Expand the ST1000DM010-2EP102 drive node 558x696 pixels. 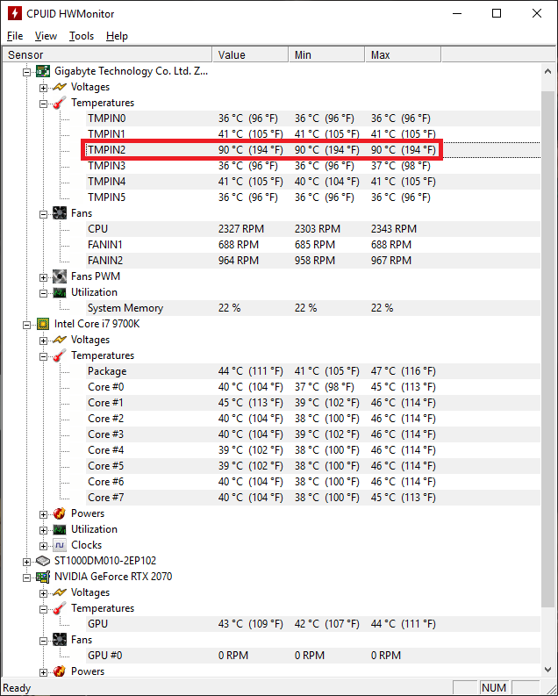point(26,562)
